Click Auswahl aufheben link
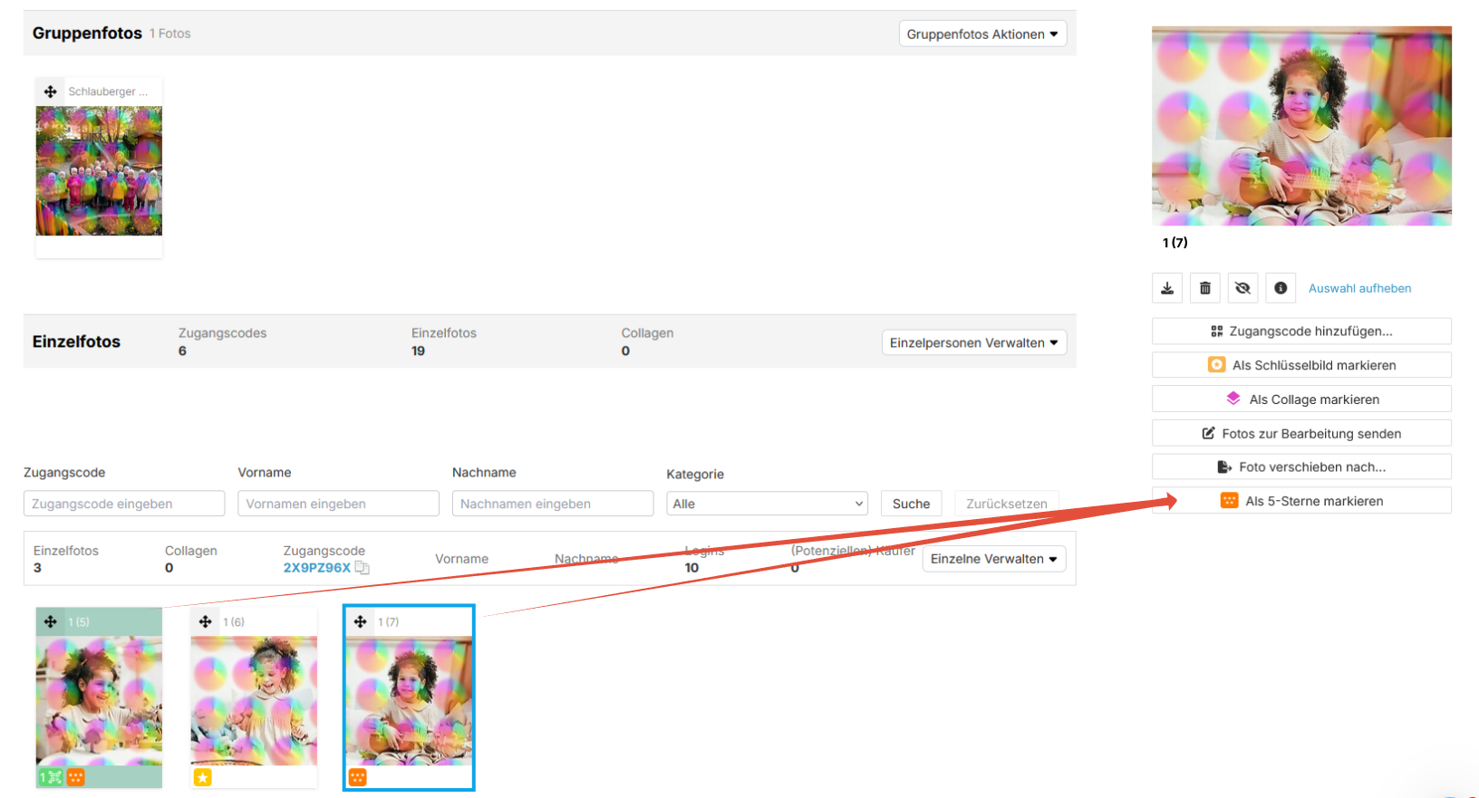The width and height of the screenshot is (1479, 798). tap(1359, 288)
